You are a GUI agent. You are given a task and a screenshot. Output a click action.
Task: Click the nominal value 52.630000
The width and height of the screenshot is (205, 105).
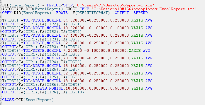[74, 73]
